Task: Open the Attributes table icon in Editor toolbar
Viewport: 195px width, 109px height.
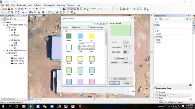Action: 138,9
